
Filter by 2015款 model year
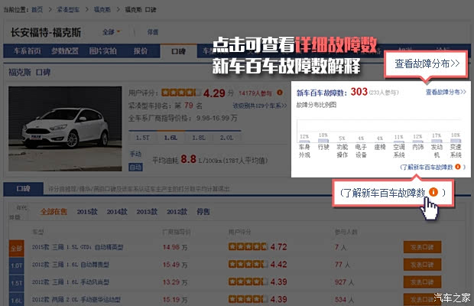(x=87, y=212)
